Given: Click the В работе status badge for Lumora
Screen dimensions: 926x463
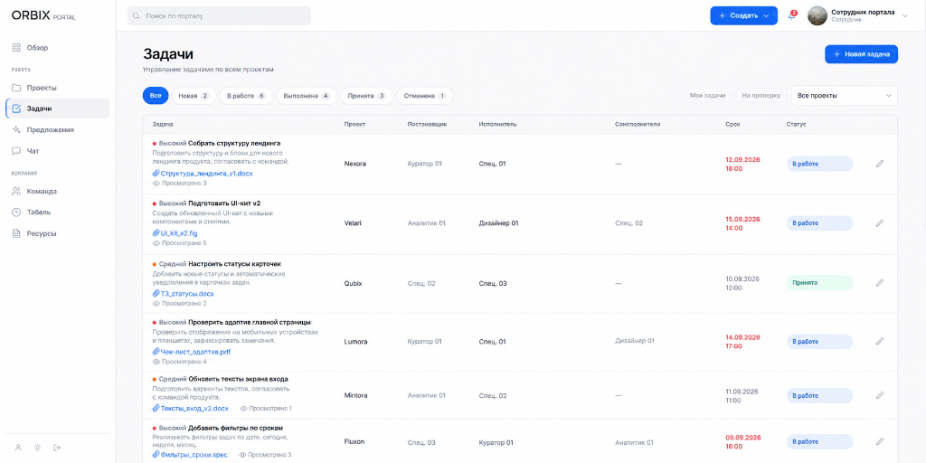Looking at the screenshot, I should tap(819, 341).
